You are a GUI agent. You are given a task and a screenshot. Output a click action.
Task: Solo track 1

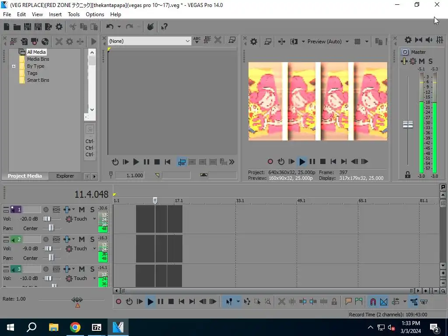(x=92, y=210)
